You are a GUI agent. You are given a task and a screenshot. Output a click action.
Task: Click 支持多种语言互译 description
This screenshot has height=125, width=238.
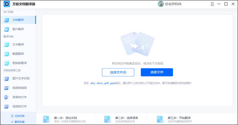click(x=125, y=122)
